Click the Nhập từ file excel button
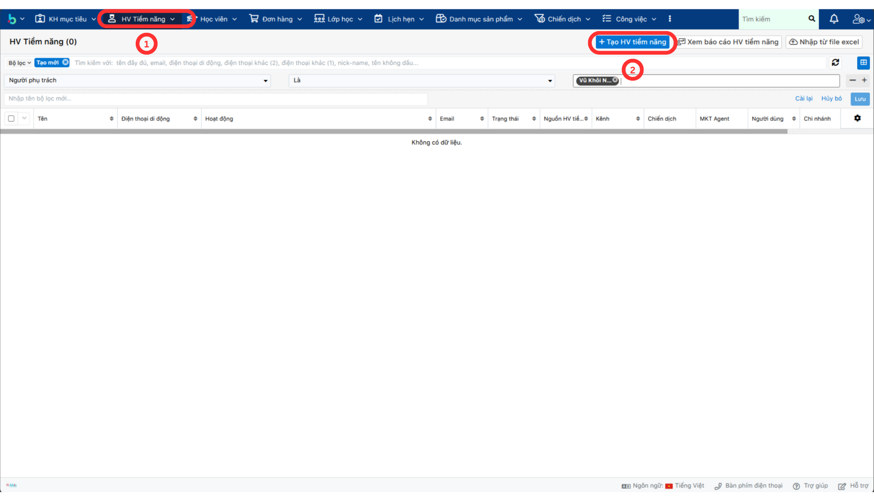The image size is (874, 501). [x=824, y=42]
